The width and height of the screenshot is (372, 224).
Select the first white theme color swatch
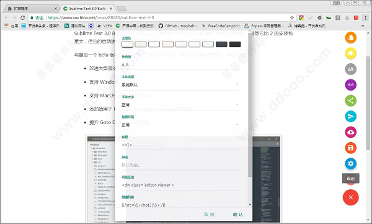(127, 45)
